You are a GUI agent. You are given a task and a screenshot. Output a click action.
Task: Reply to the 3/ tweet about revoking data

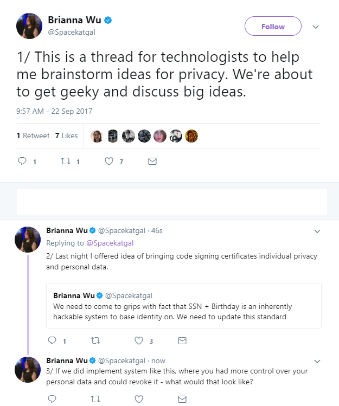(52, 399)
